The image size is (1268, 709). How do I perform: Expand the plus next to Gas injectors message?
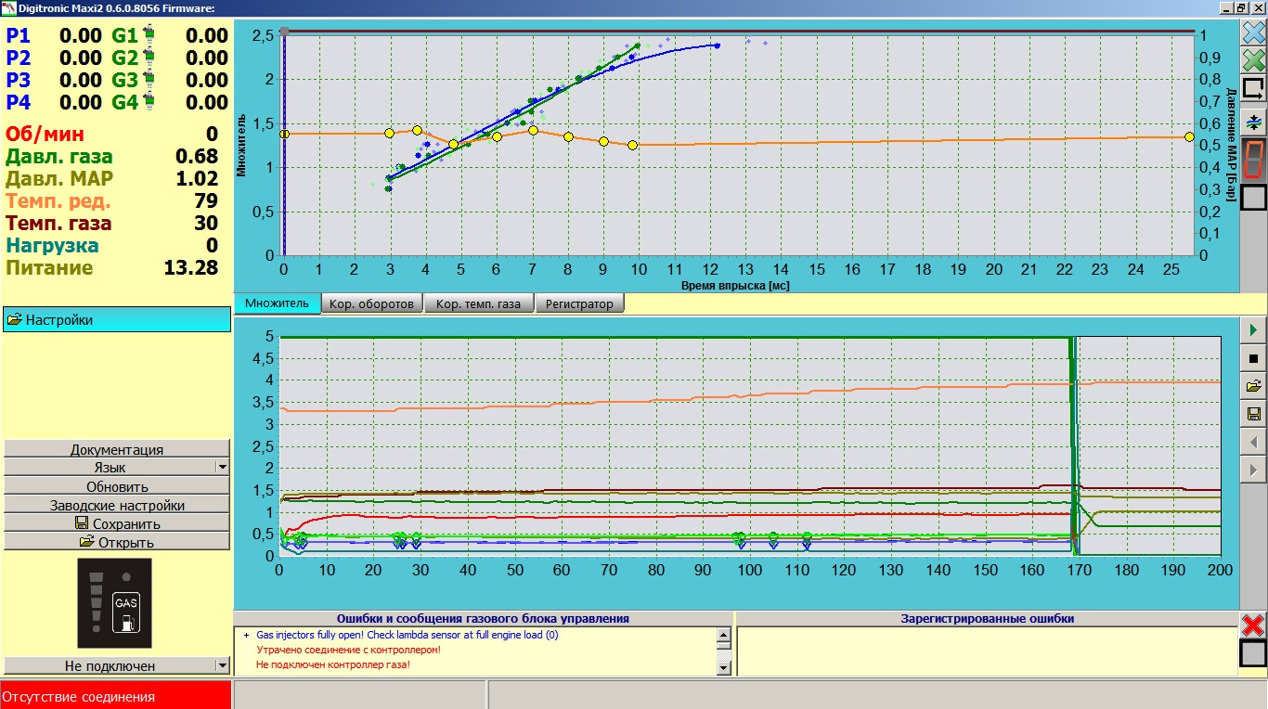click(x=246, y=636)
